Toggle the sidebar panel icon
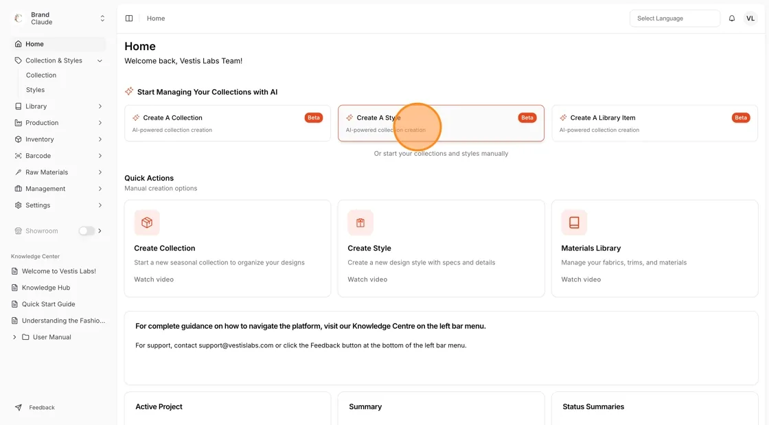 click(x=129, y=18)
